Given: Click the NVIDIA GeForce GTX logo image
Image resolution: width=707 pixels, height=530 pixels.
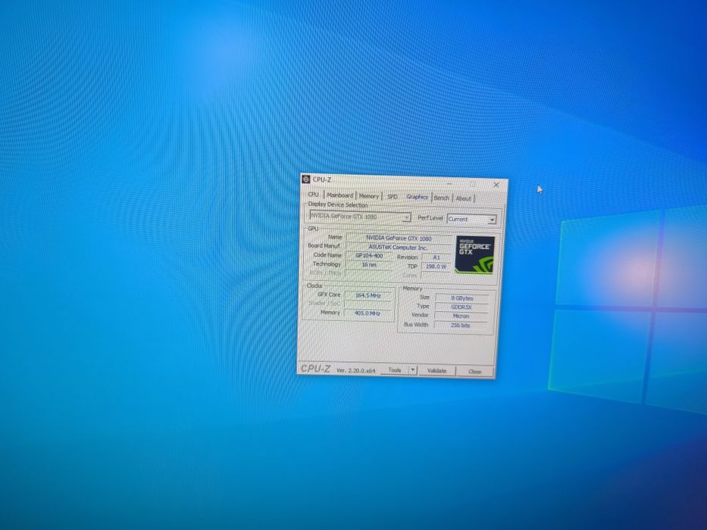Looking at the screenshot, I should pyautogui.click(x=475, y=254).
